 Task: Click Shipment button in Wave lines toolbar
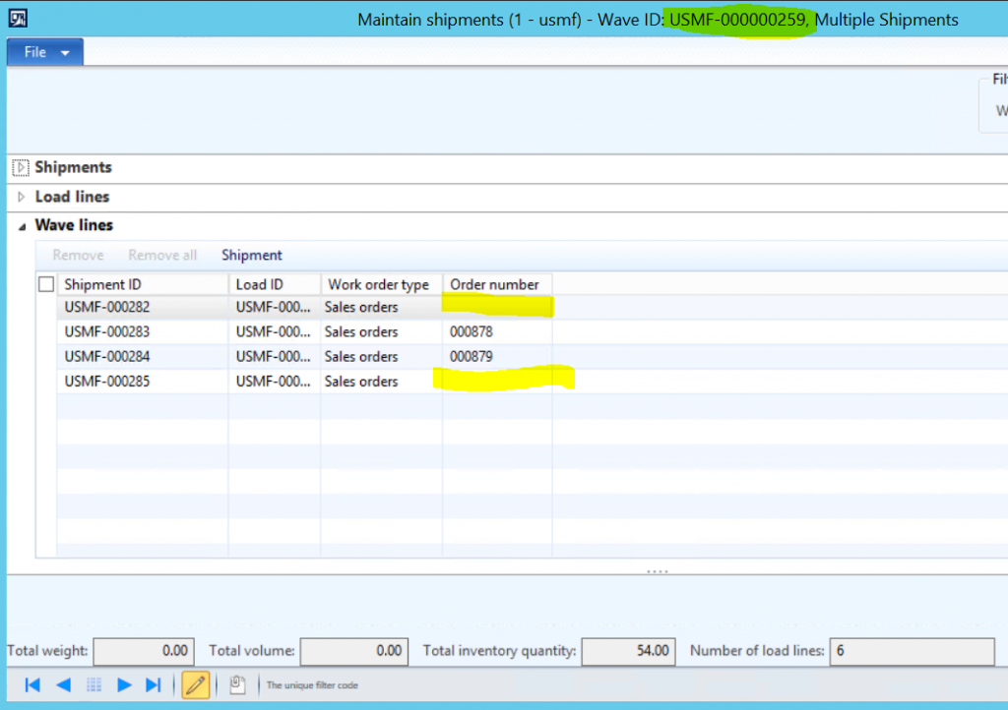[251, 255]
